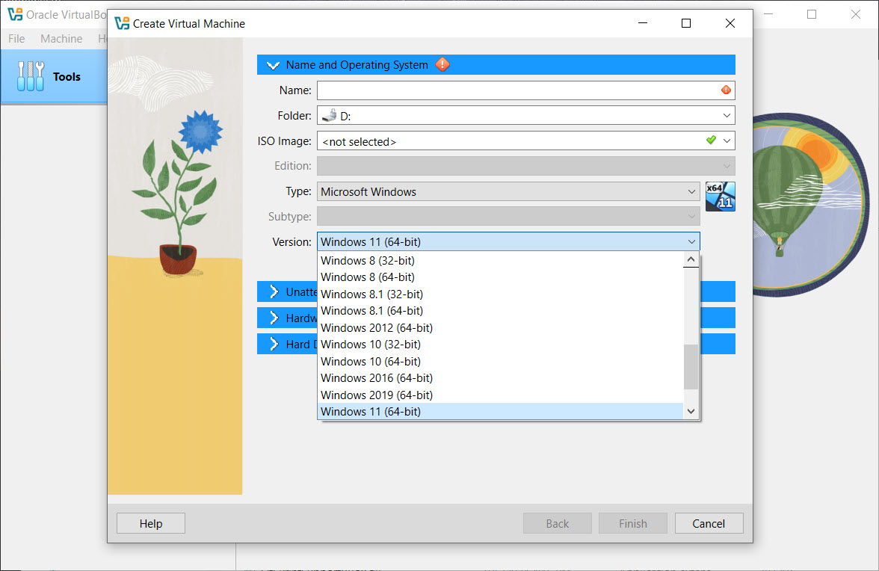Click the VirtualBox logo in dialog title
This screenshot has width=879, height=571.
click(x=122, y=23)
